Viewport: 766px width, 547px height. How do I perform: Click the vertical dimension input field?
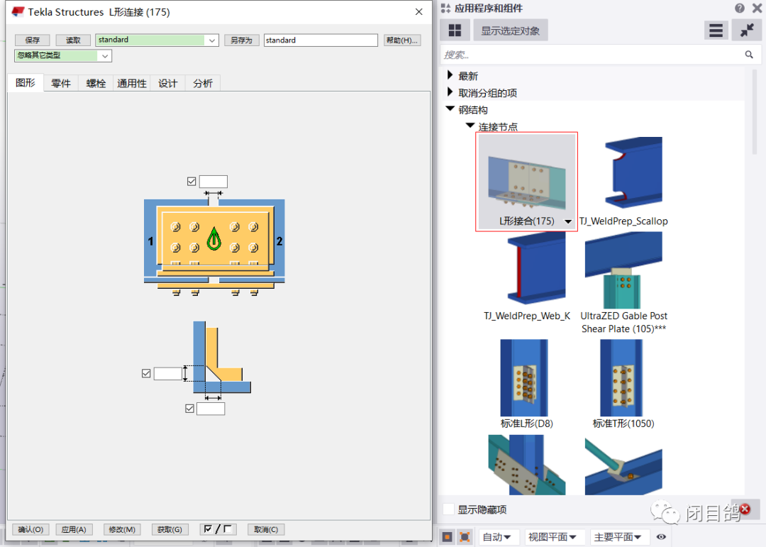(168, 373)
